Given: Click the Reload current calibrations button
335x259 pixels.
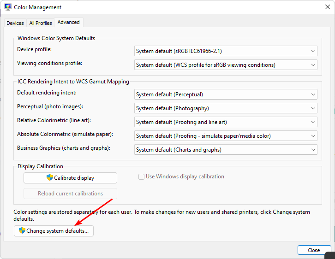Looking at the screenshot, I should (70, 194).
